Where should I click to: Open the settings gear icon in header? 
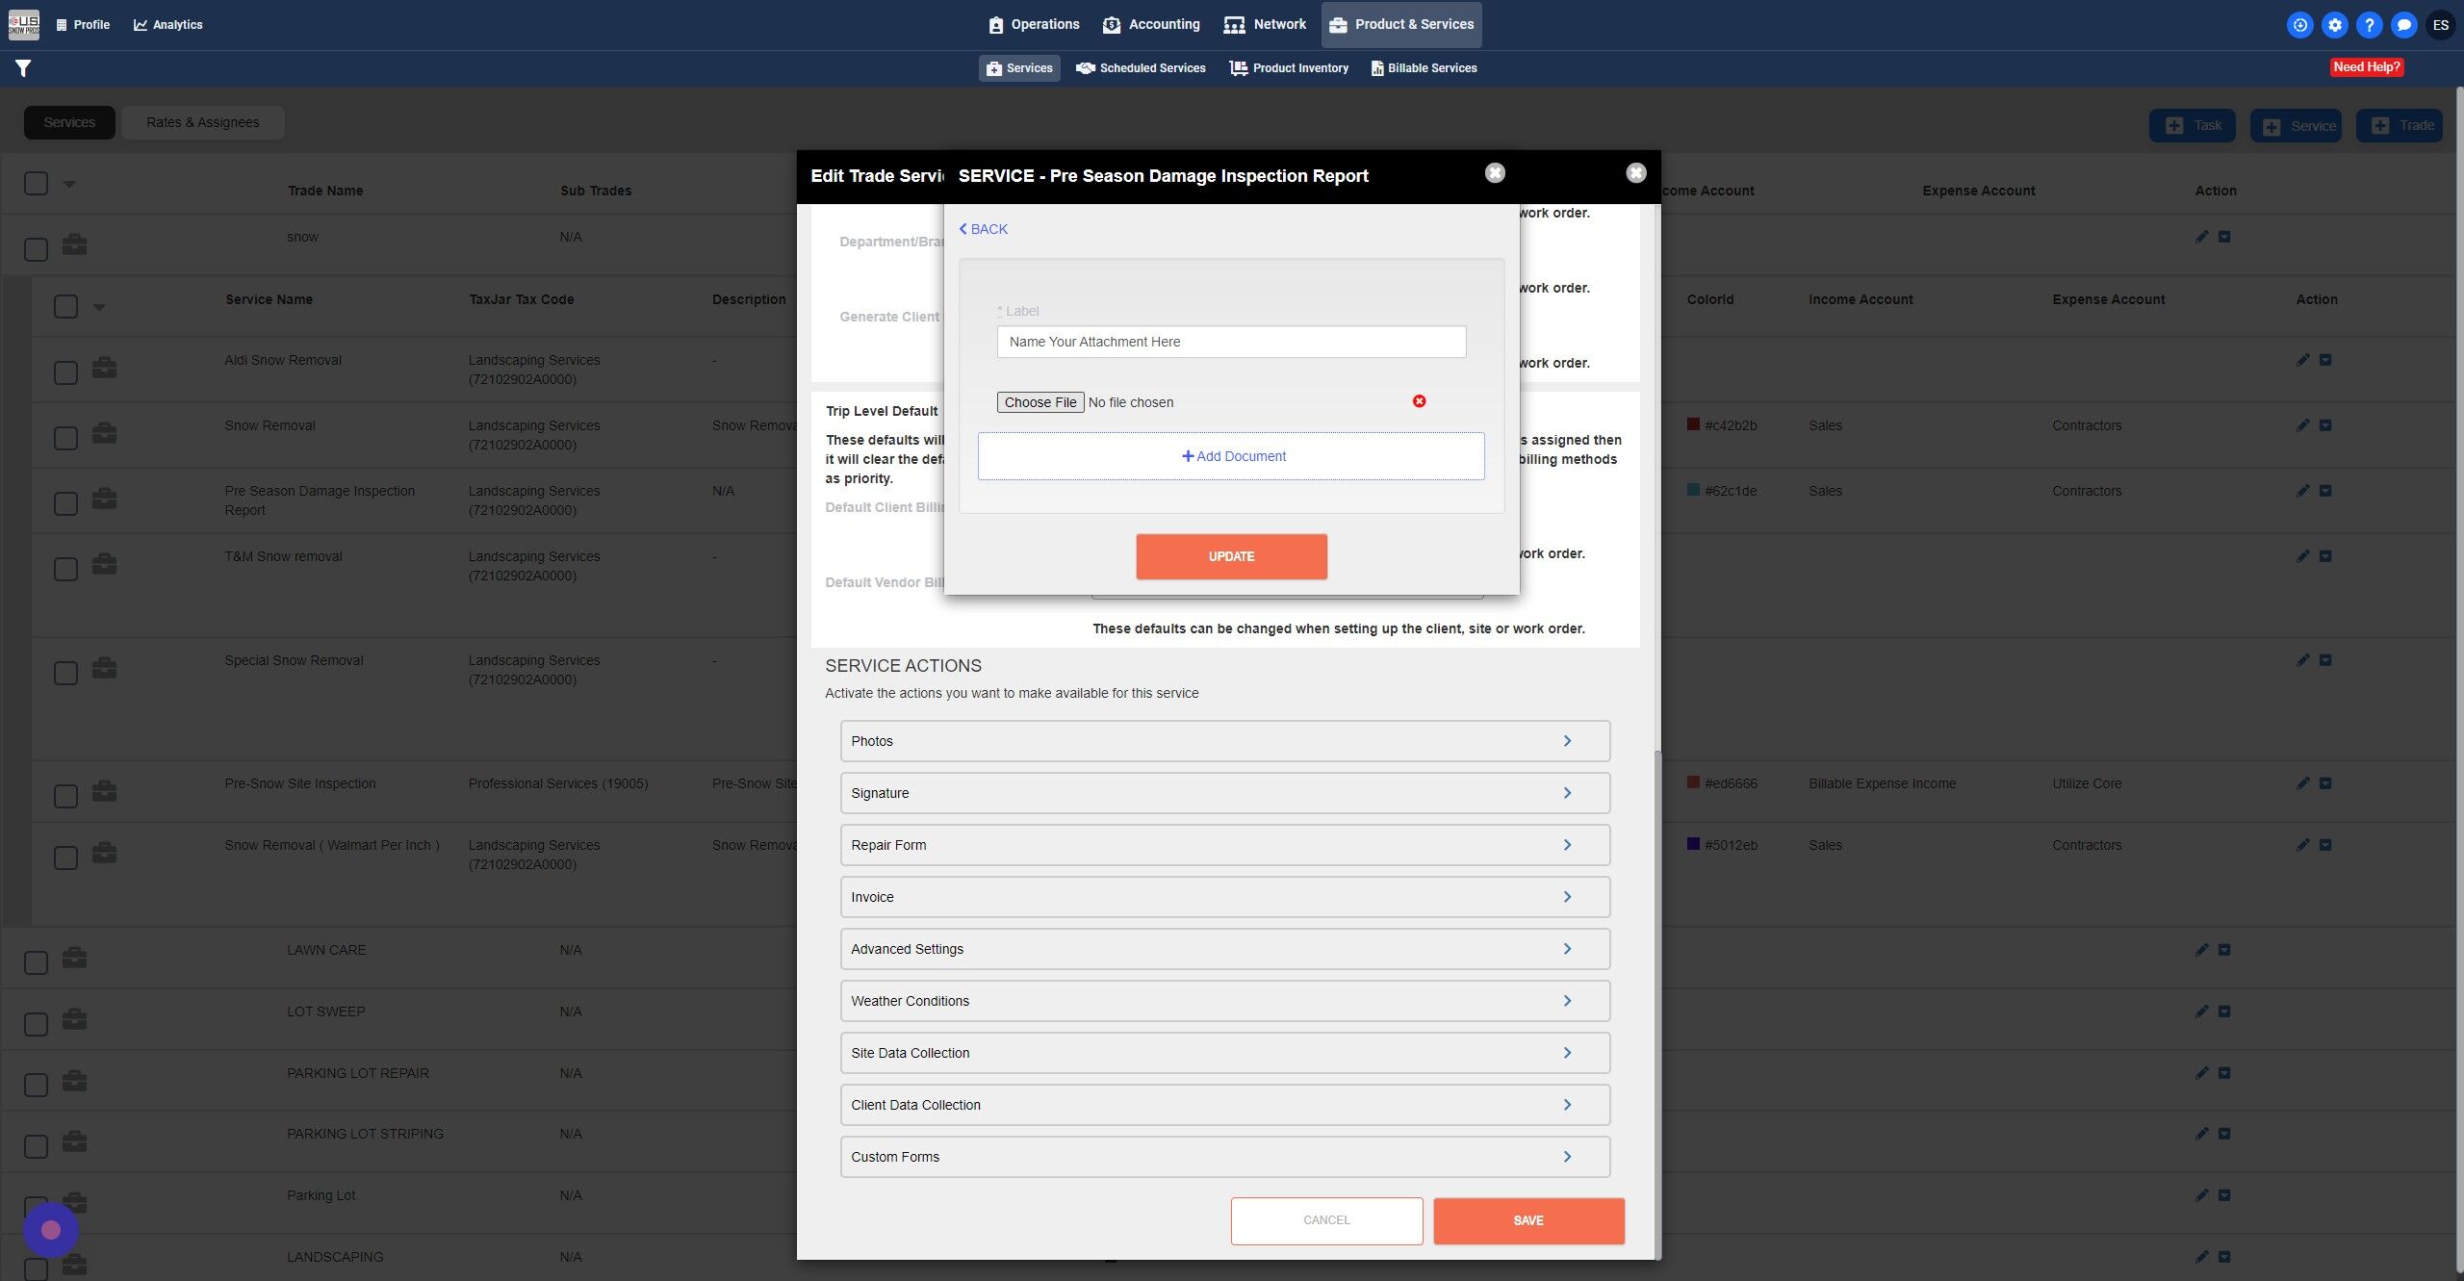coord(2334,25)
